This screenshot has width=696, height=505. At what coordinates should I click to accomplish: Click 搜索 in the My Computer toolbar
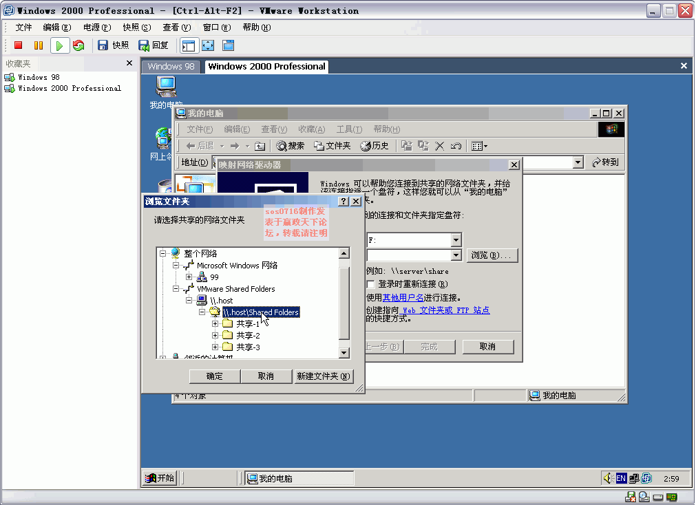pos(291,146)
